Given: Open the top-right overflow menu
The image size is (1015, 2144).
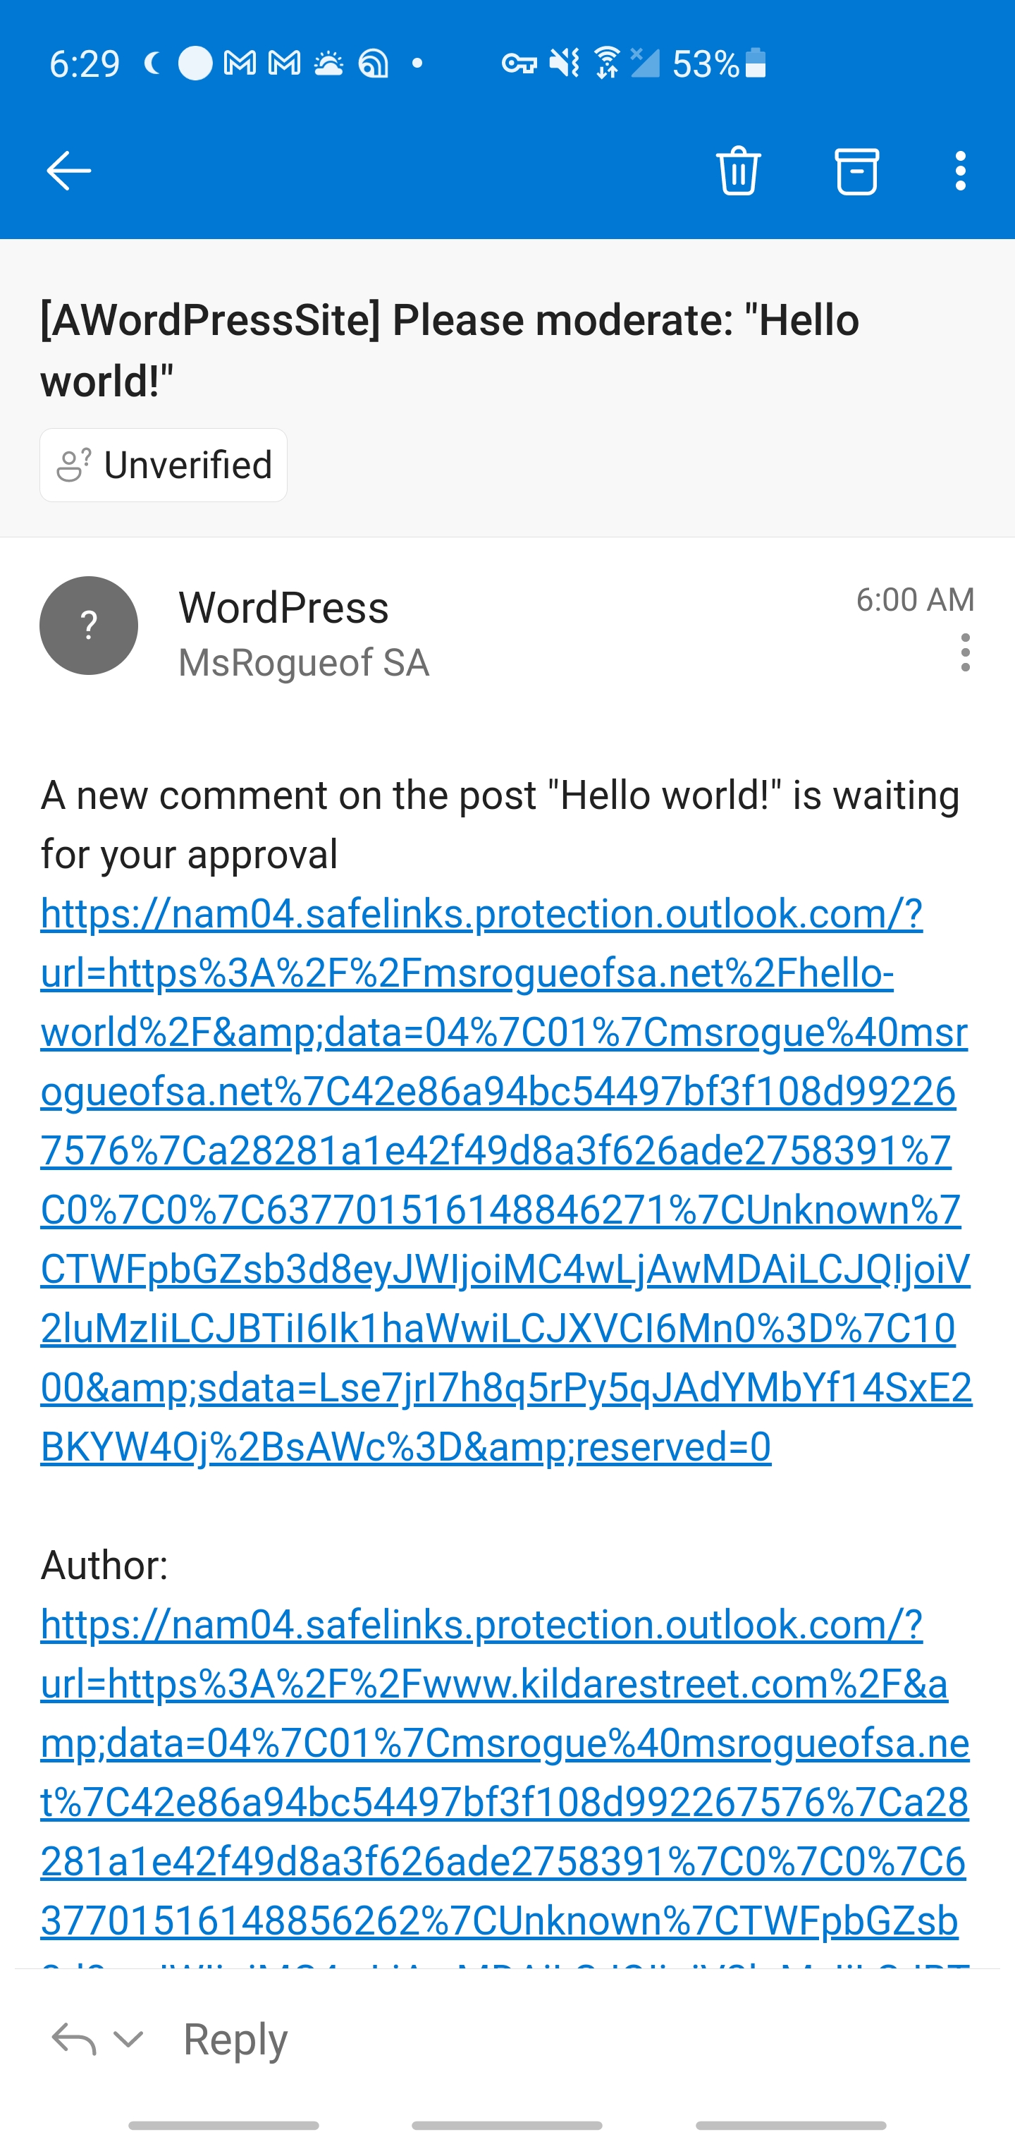Looking at the screenshot, I should pos(961,171).
